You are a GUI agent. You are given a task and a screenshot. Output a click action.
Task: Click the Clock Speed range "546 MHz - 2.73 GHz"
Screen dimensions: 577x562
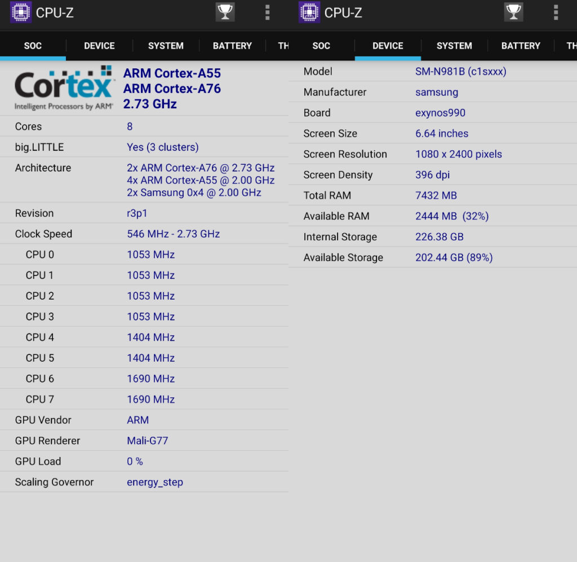[174, 234]
